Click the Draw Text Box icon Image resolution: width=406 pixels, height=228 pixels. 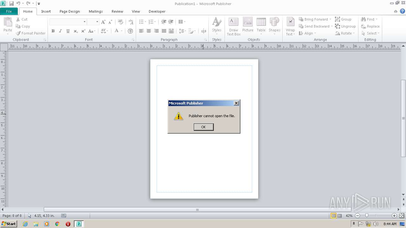coord(233,22)
